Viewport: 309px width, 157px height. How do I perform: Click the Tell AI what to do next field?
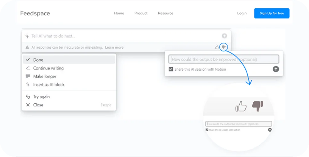[x=126, y=36]
